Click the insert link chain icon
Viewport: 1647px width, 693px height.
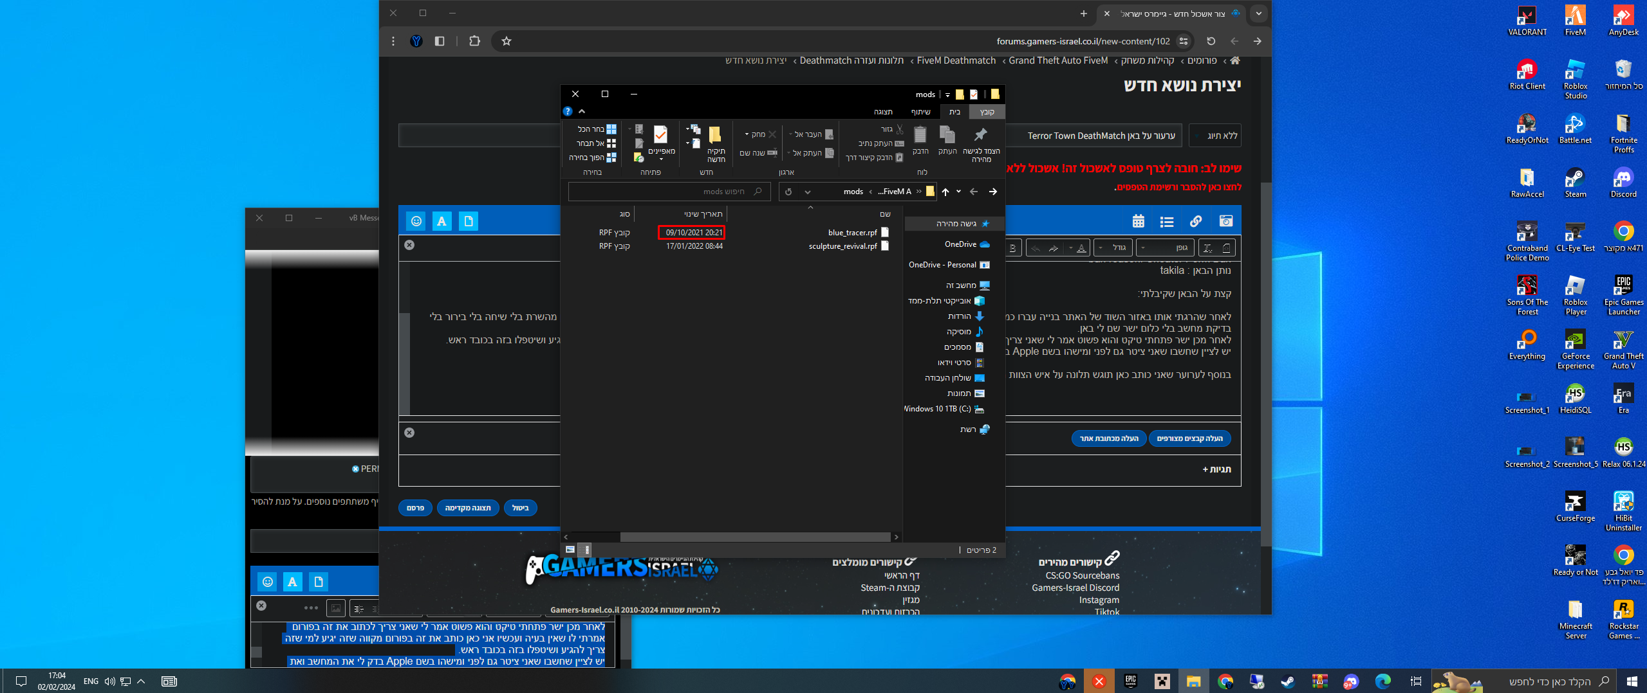pyautogui.click(x=1195, y=222)
